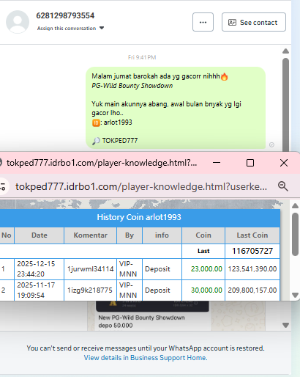Click the info column header
Image resolution: width=300 pixels, height=377 pixels.
pyautogui.click(x=162, y=235)
